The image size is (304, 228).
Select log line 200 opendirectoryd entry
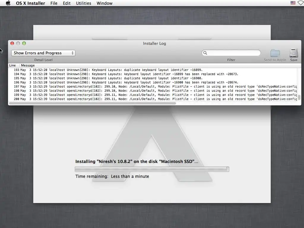pyautogui.click(x=153, y=99)
